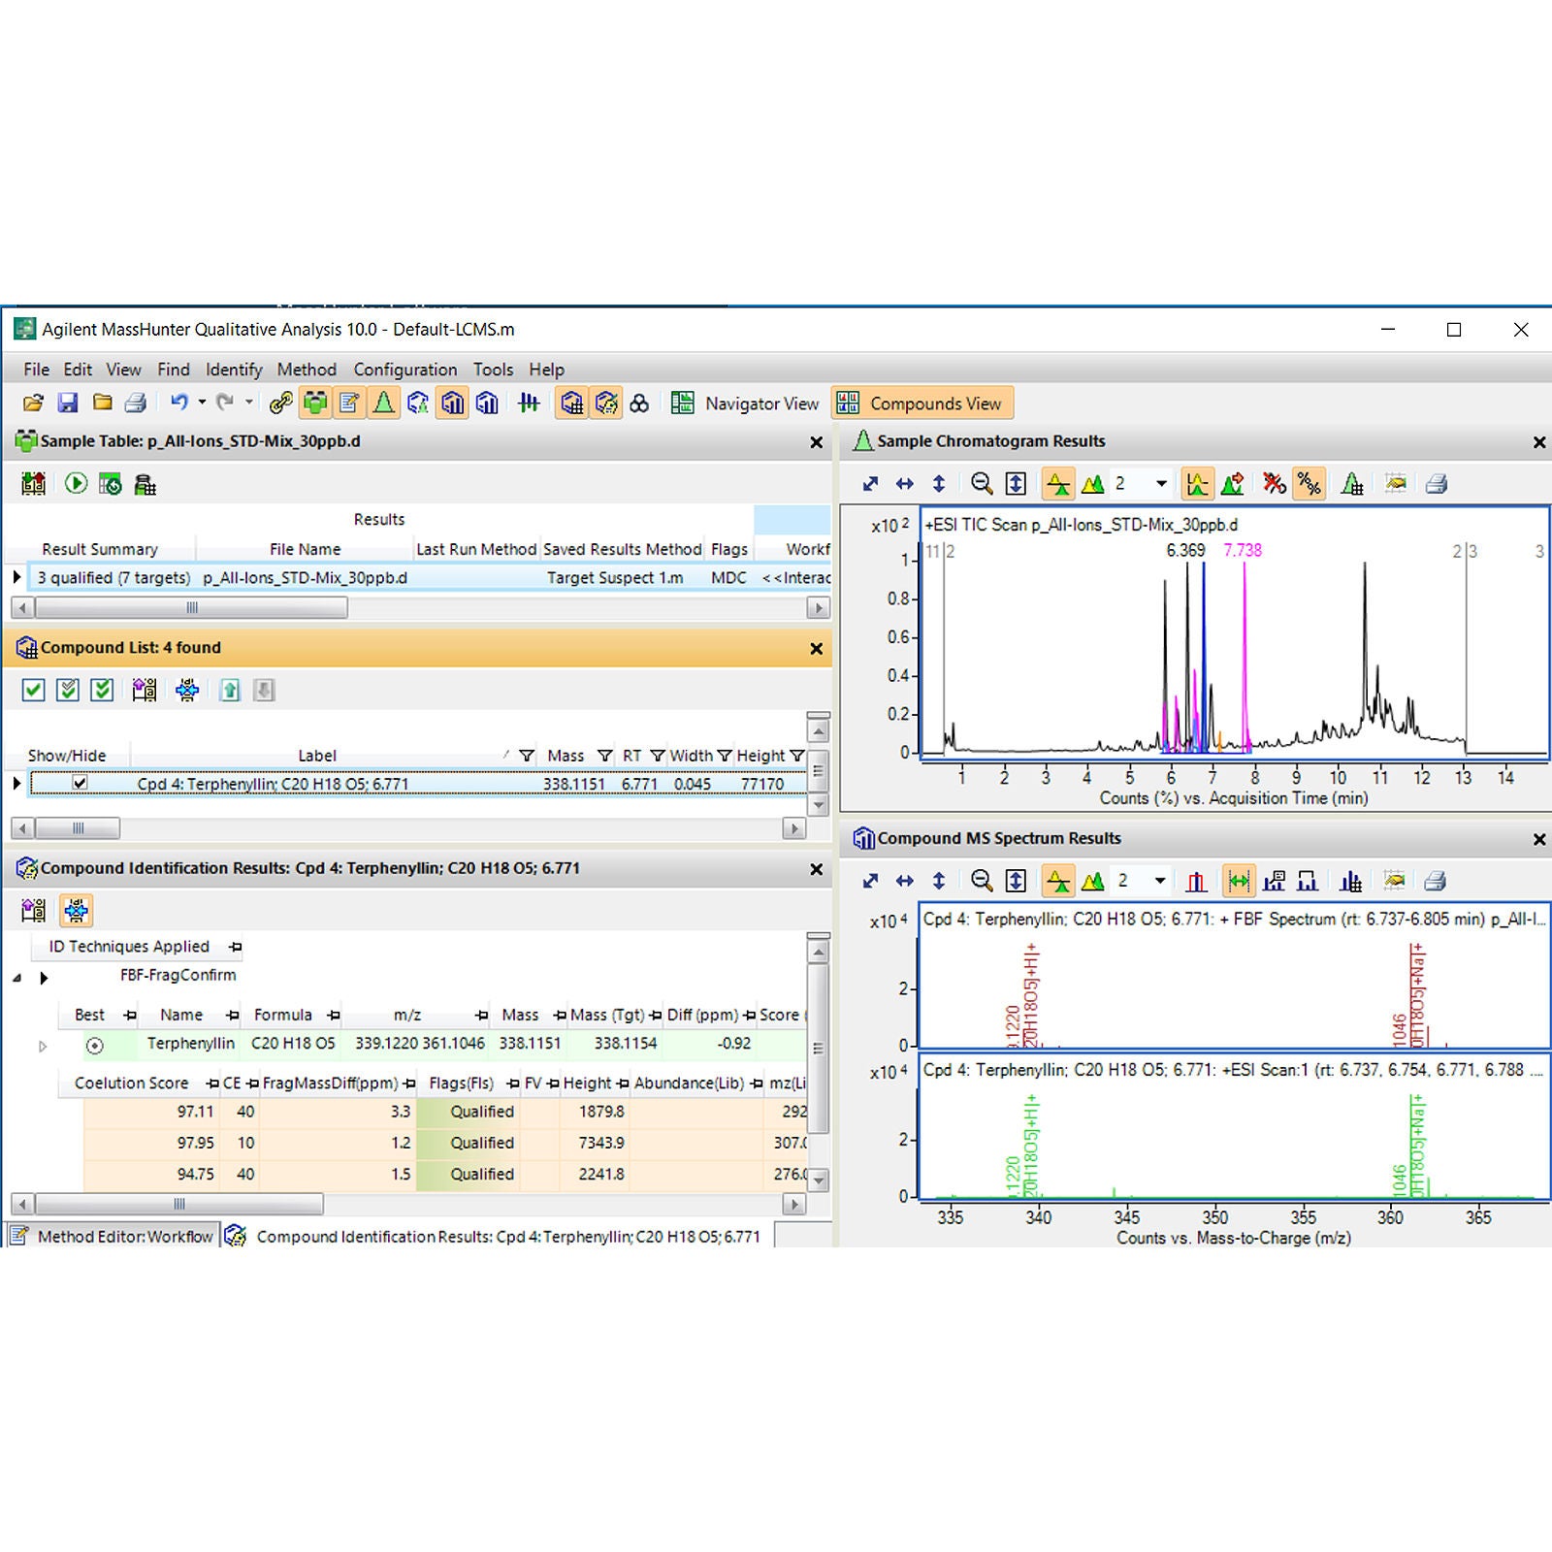Open the undo history dropdown arrow
Image resolution: width=1552 pixels, height=1552 pixels.
[x=202, y=403]
